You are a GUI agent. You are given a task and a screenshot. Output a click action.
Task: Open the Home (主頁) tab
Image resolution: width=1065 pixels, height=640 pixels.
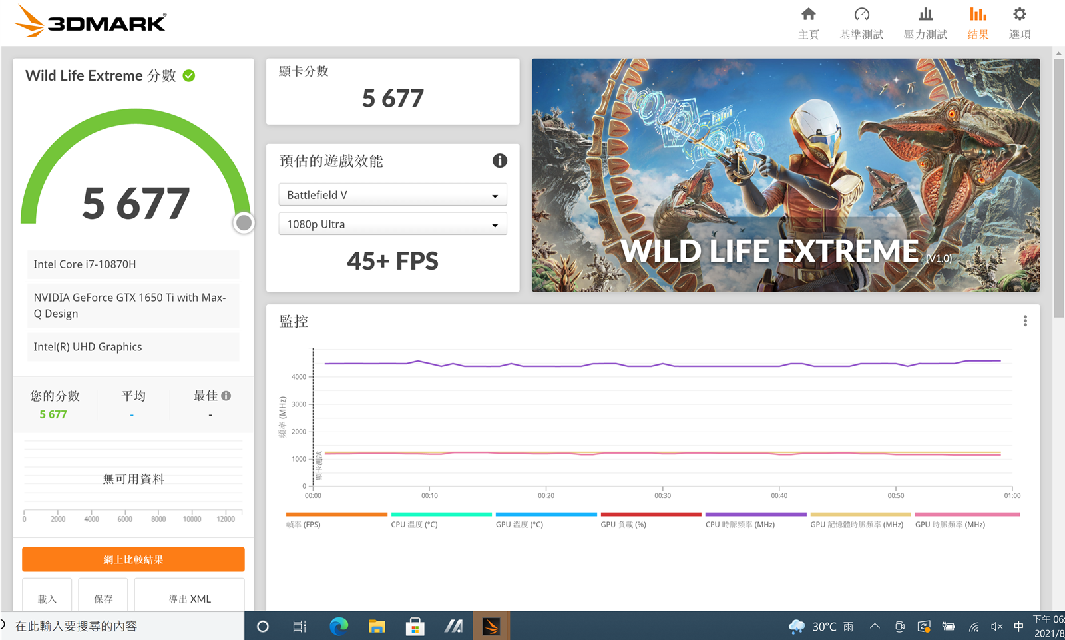tap(808, 23)
